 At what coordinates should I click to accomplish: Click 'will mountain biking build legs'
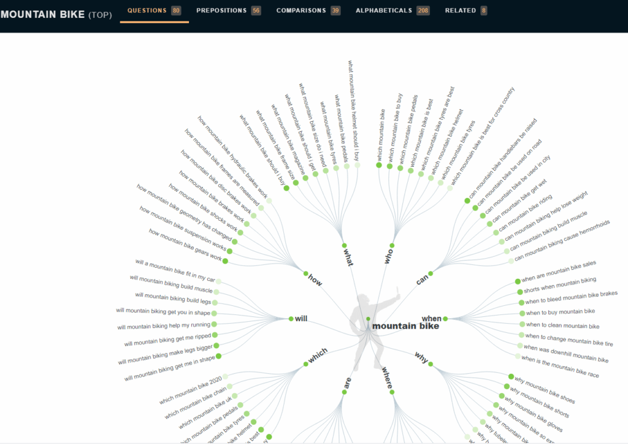coord(173,298)
